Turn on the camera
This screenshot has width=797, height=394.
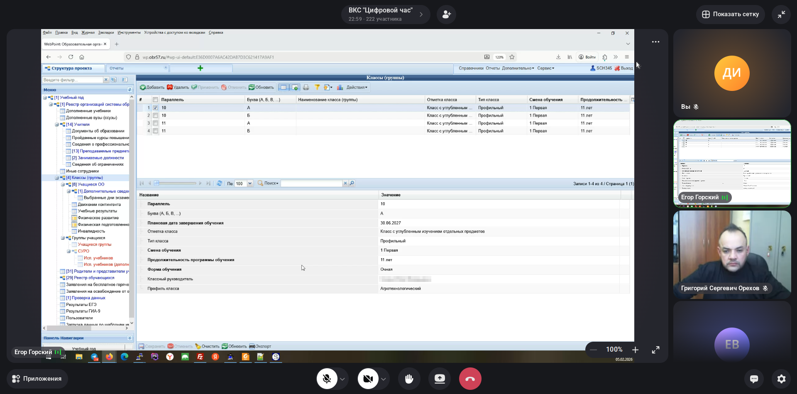[x=368, y=379]
